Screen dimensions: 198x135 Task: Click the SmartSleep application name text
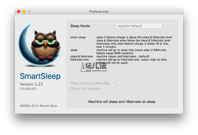click(x=40, y=76)
